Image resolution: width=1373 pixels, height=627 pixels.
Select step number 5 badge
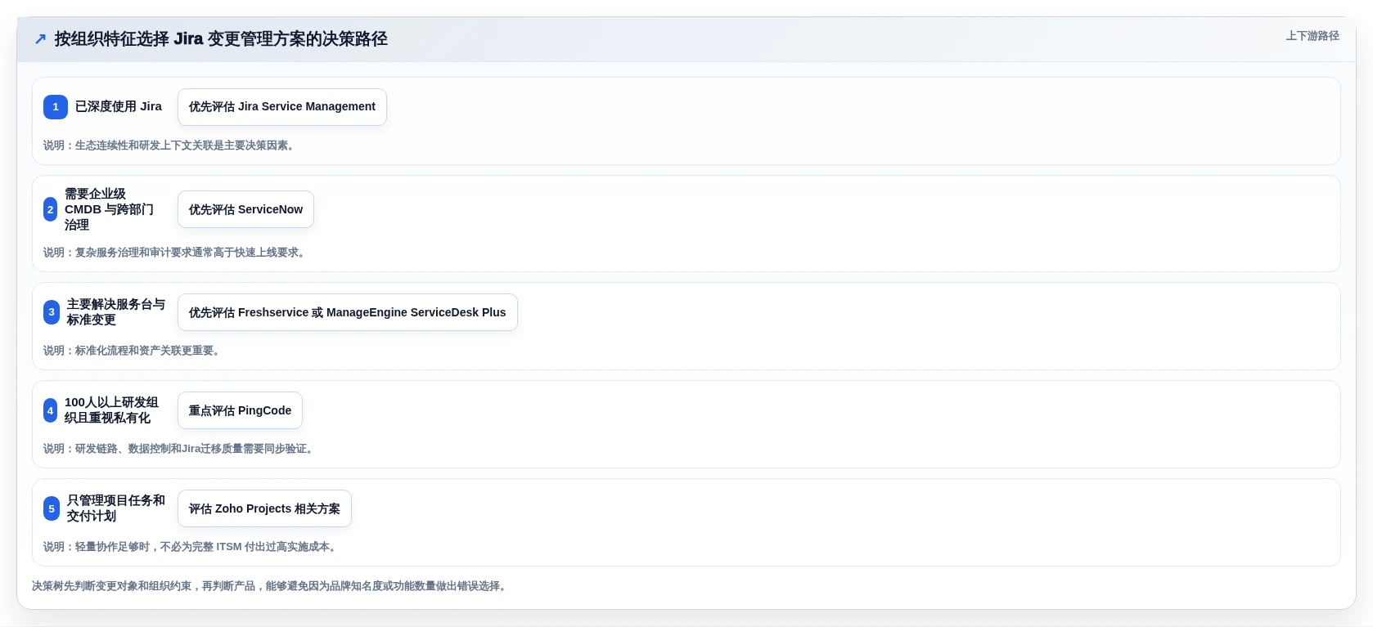pyautogui.click(x=52, y=508)
